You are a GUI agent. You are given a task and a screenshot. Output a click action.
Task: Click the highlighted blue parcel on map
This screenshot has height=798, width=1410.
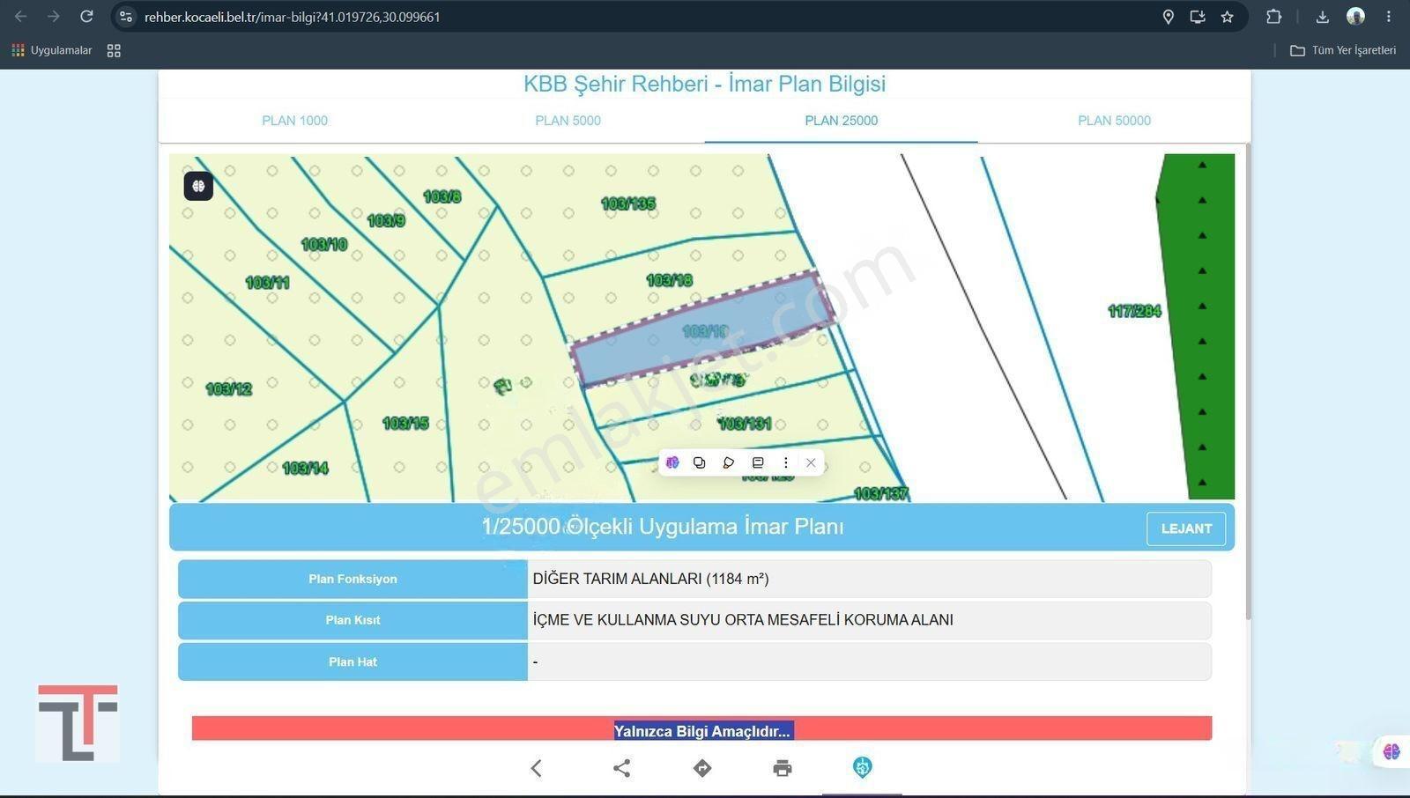click(703, 329)
